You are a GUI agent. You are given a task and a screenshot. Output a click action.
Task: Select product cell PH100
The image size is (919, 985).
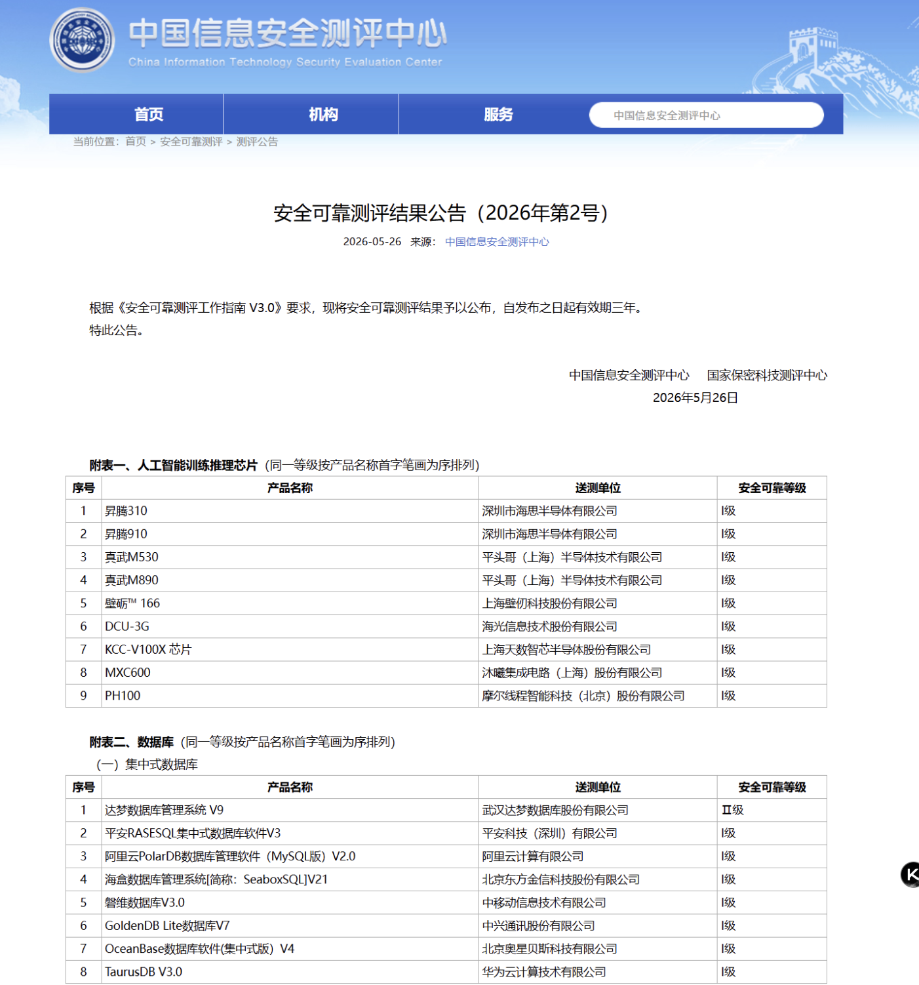click(x=290, y=696)
